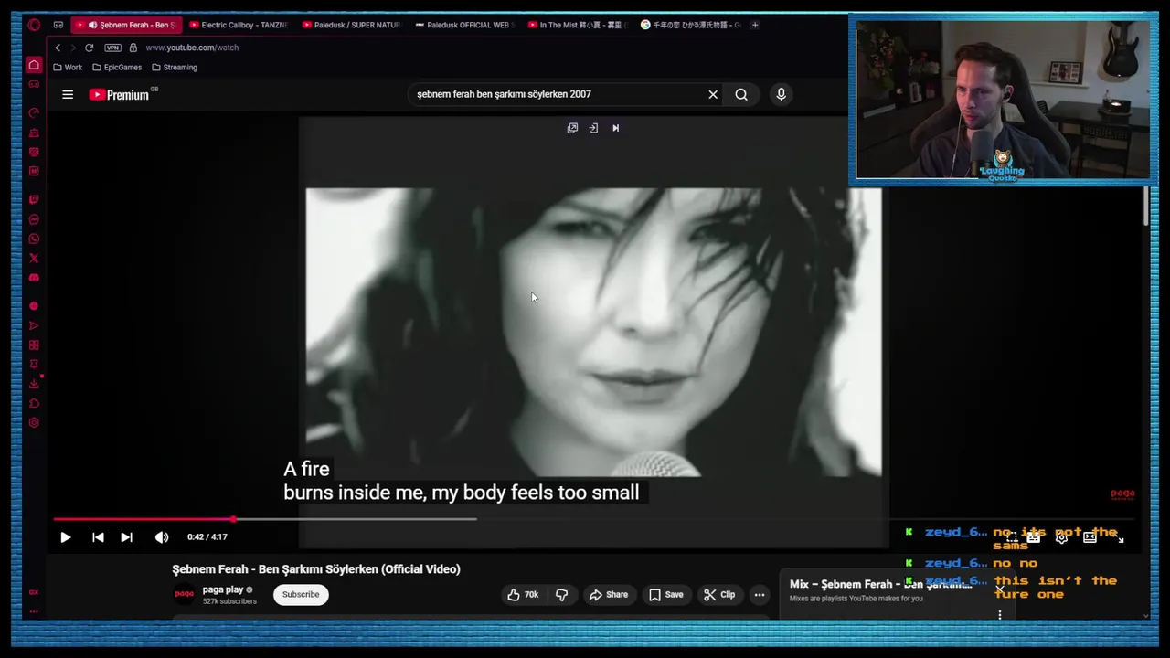Image resolution: width=1170 pixels, height=658 pixels.
Task: Pop out video into detached window
Action: pos(572,128)
